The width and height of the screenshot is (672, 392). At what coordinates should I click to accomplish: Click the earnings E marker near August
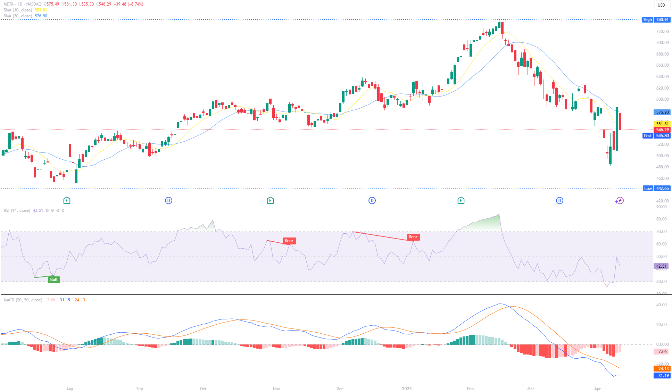click(67, 200)
